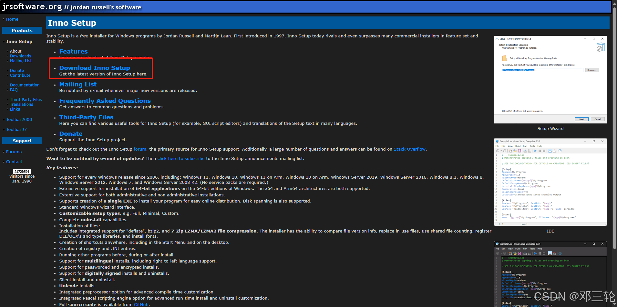
Task: Click the jrsoftware.org site title
Action: (x=32, y=6)
